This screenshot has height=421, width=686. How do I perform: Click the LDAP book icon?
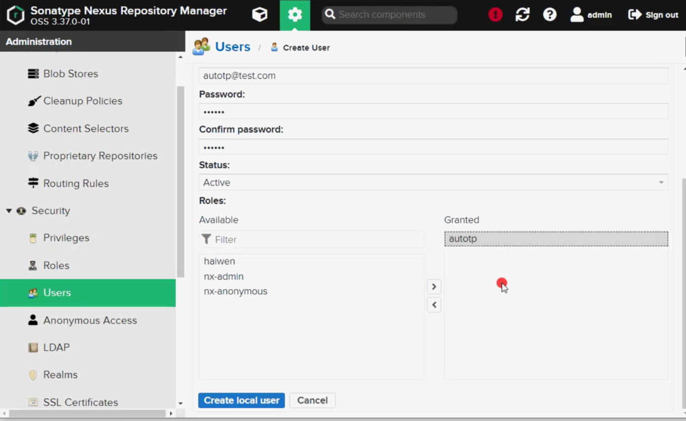coord(33,347)
